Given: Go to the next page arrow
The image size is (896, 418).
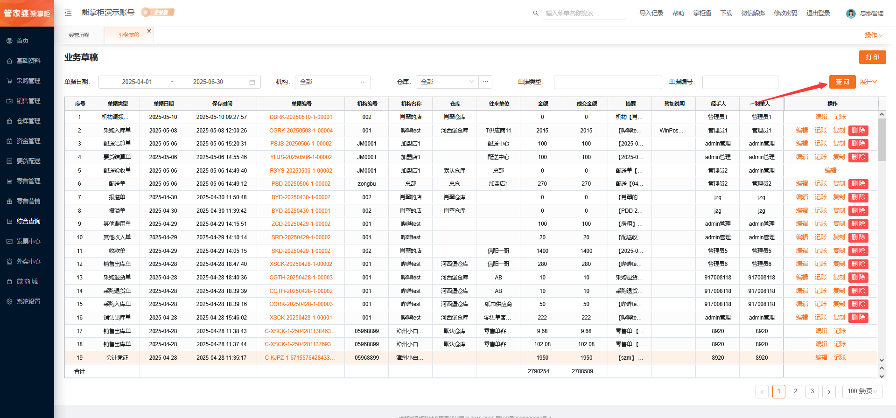Looking at the screenshot, I should click(829, 391).
